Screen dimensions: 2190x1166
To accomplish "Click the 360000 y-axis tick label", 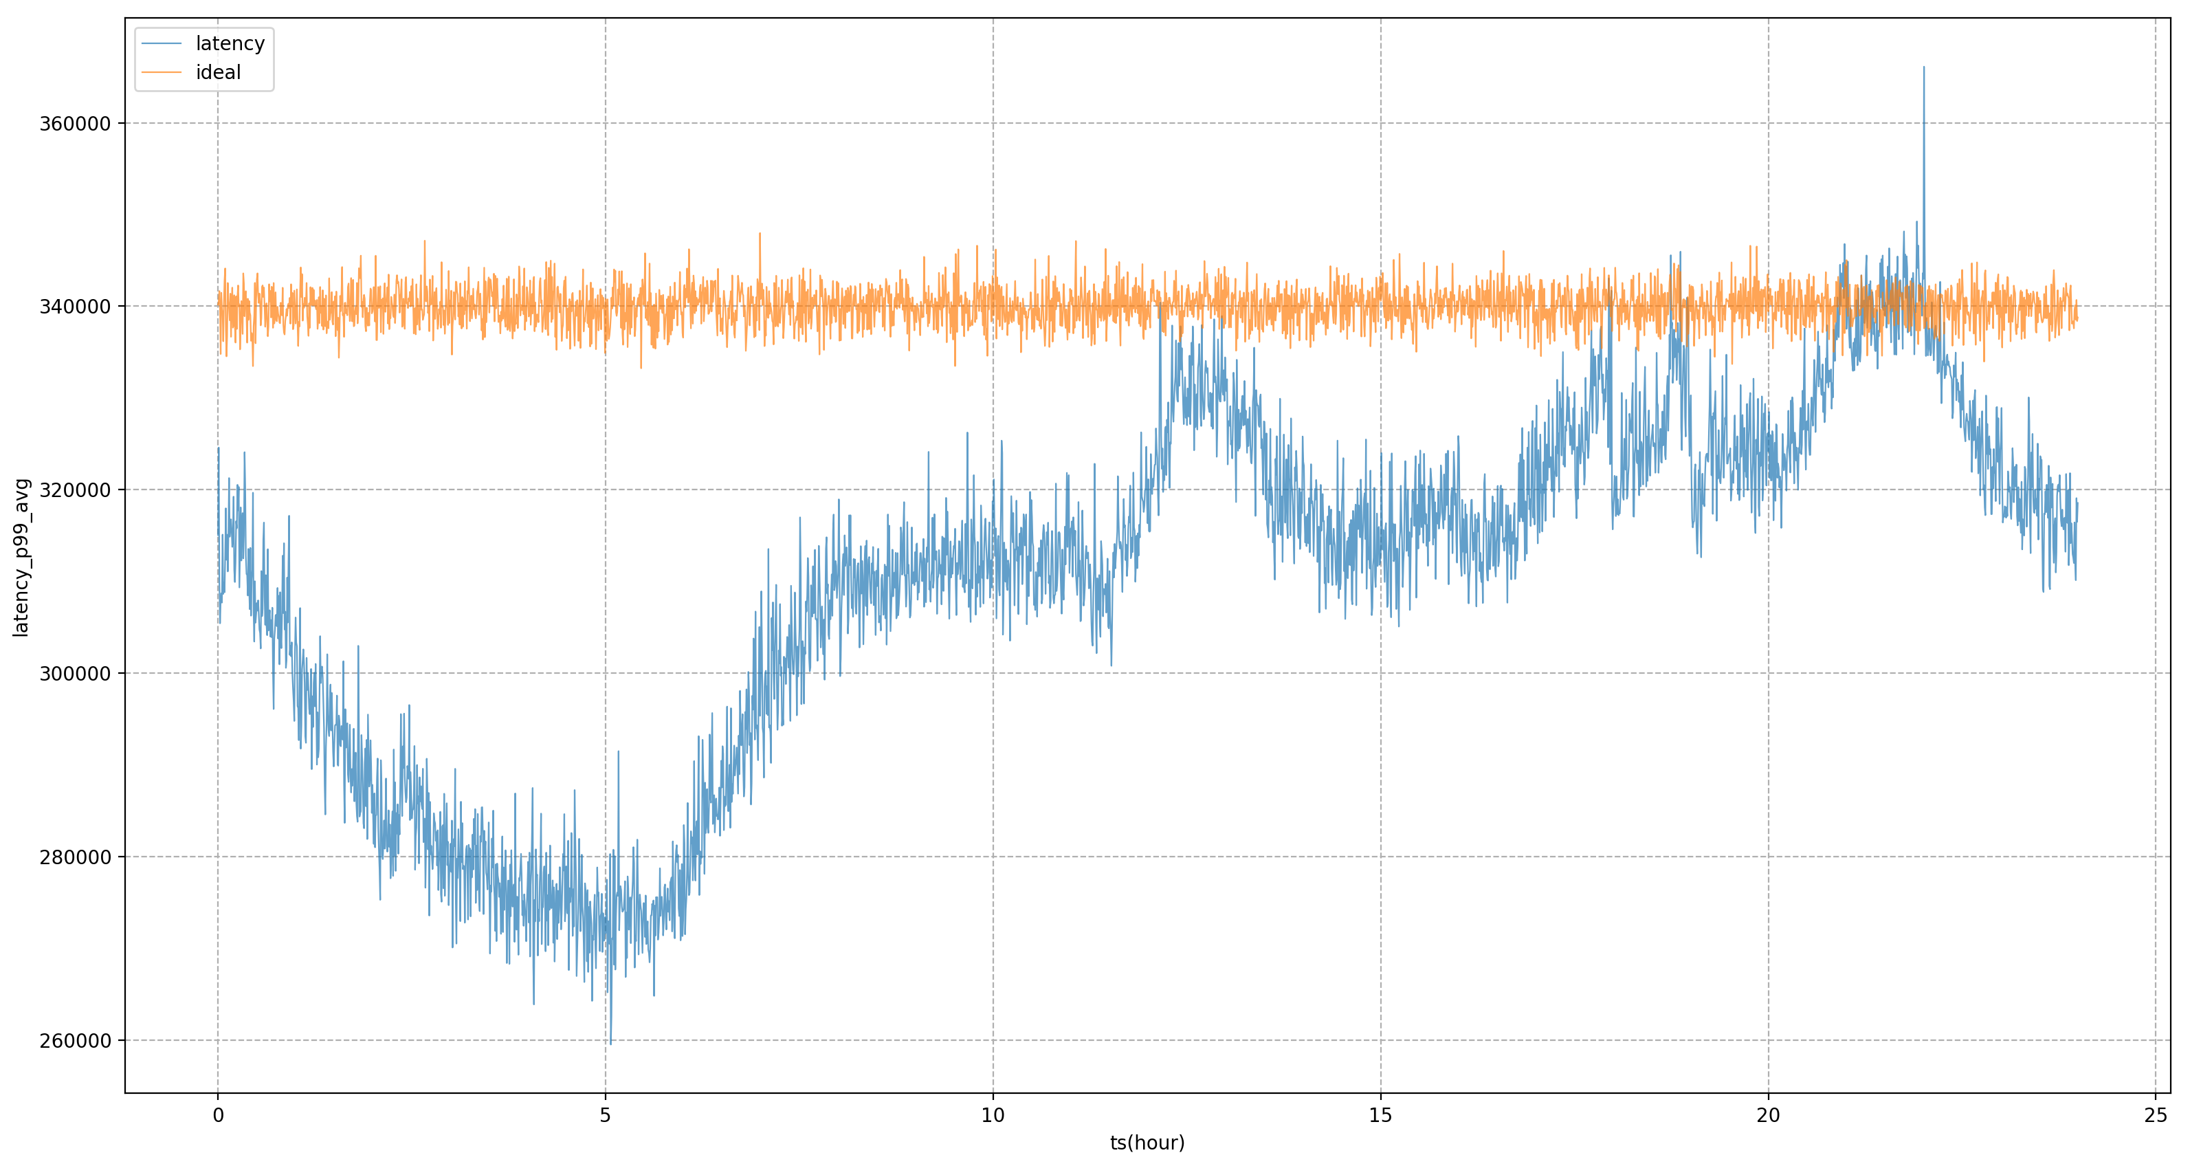I will coord(76,123).
